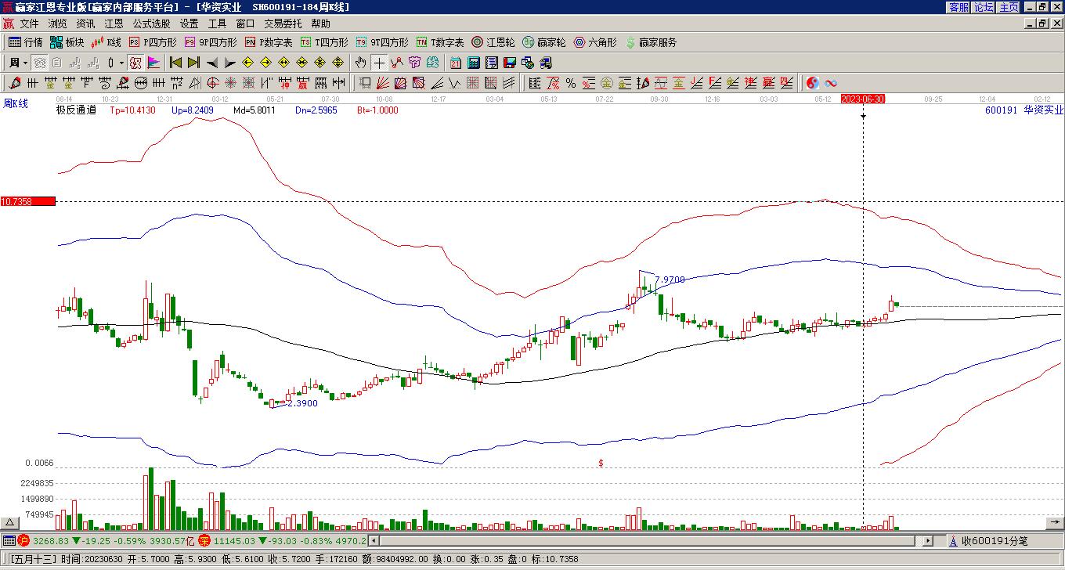
Task: Open the P数字表 number table
Action: [269, 42]
